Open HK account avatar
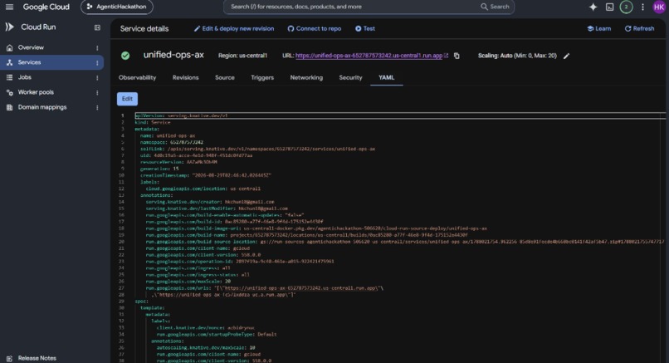This screenshot has width=669, height=363. [x=659, y=7]
